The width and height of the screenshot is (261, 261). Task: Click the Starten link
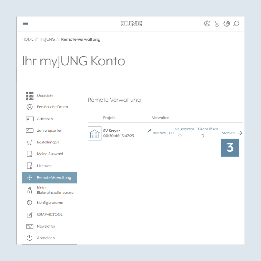tap(228, 133)
